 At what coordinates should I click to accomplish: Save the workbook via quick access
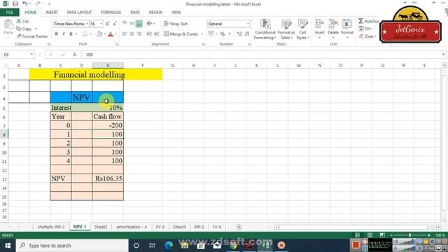(x=15, y=3)
